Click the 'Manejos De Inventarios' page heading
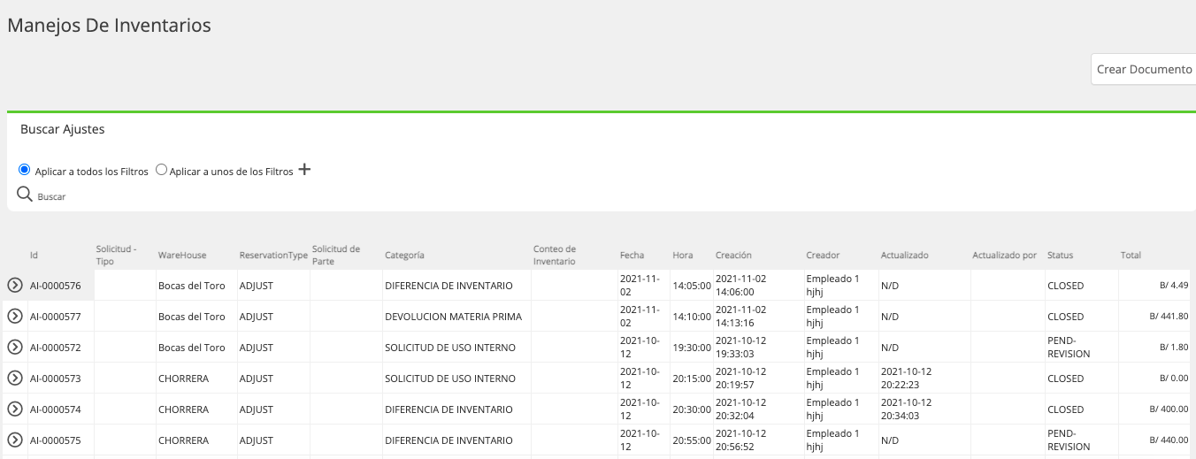1196x459 pixels. click(x=110, y=26)
